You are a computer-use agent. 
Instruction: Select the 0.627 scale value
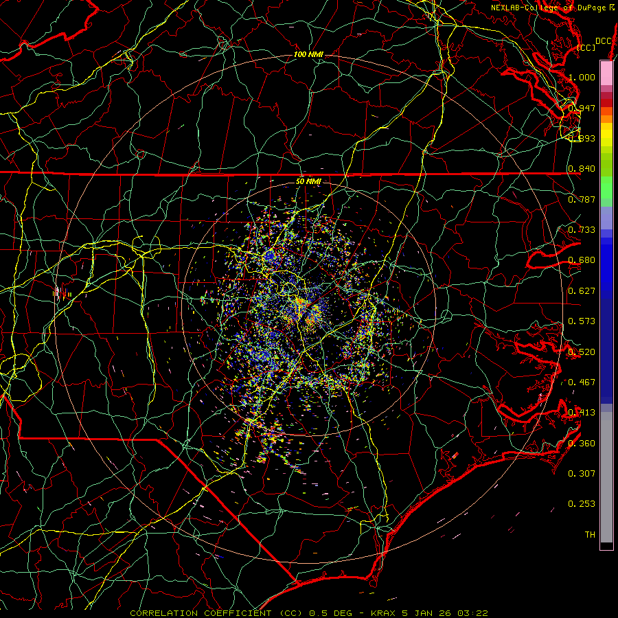(x=582, y=291)
